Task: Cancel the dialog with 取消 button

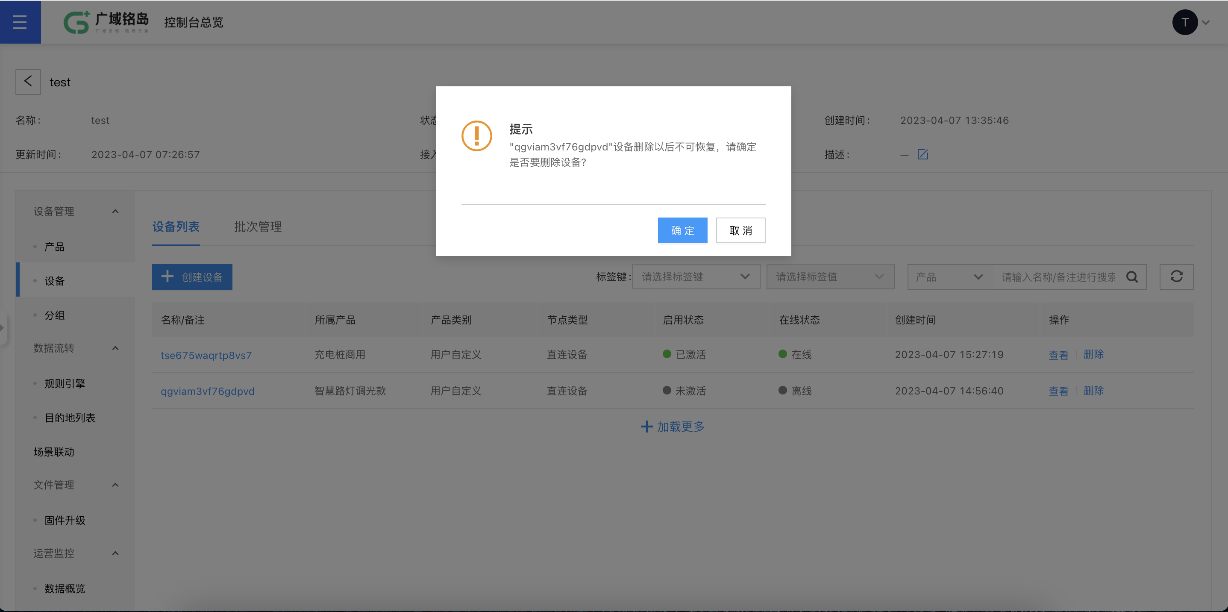Action: (740, 231)
